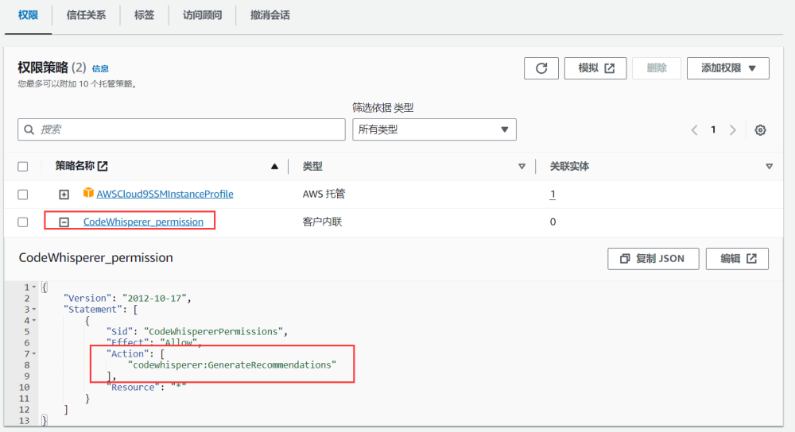
Task: Open the 类型 column sort arrow
Action: click(522, 167)
